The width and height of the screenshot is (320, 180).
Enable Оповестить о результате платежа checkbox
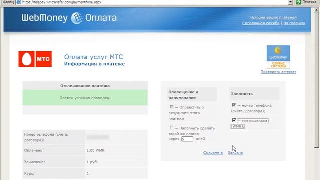(x=172, y=107)
